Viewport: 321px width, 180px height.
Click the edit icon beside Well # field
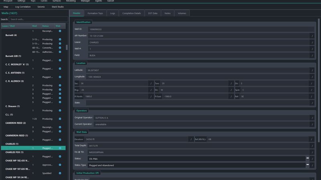pyautogui.click(x=312, y=49)
